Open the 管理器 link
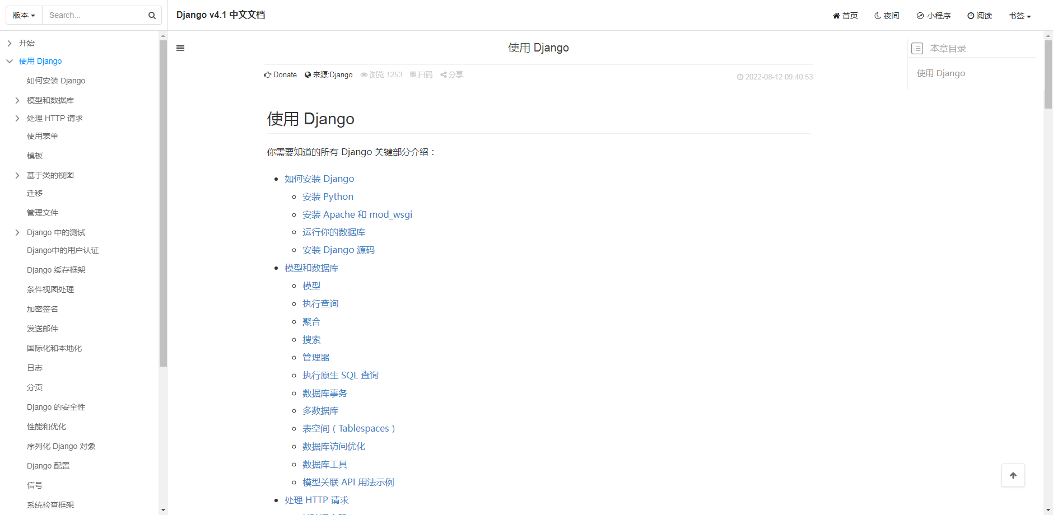Screen dimensions: 1053x515 point(316,357)
